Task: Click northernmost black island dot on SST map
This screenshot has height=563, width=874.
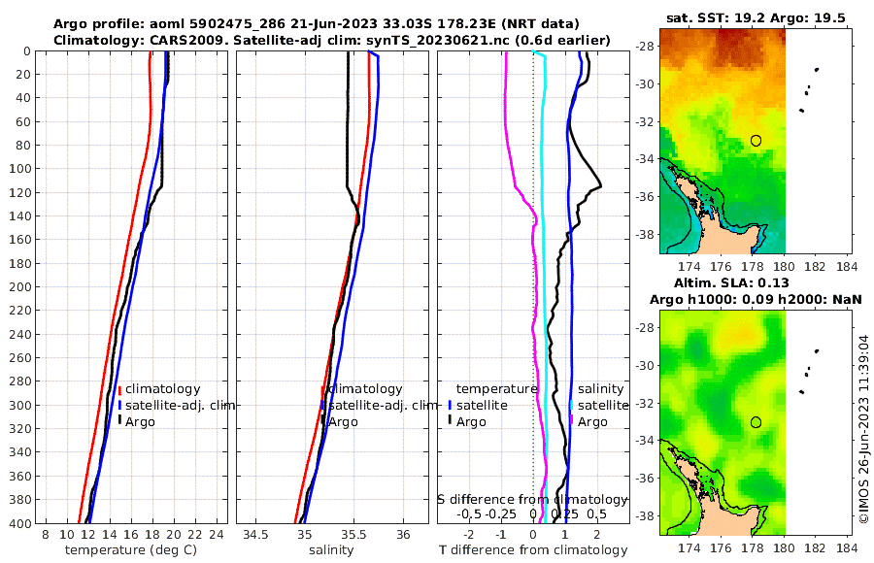Action: 817,70
